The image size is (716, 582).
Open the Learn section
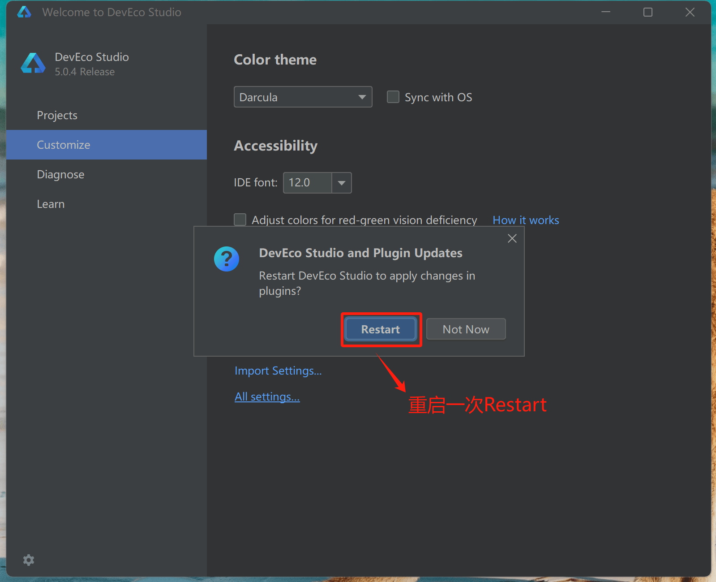point(107,204)
